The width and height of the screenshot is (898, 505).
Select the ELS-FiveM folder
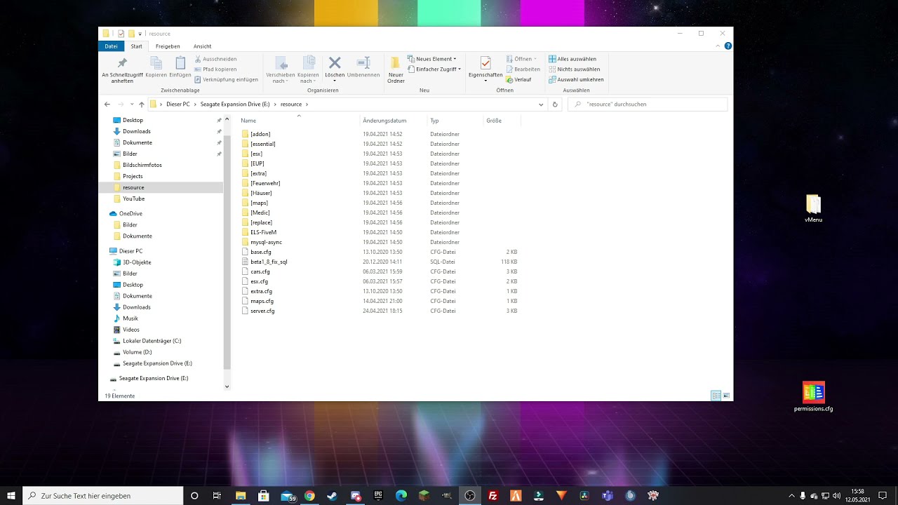tap(264, 232)
